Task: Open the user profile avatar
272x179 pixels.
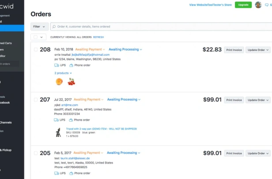Action: point(258,5)
